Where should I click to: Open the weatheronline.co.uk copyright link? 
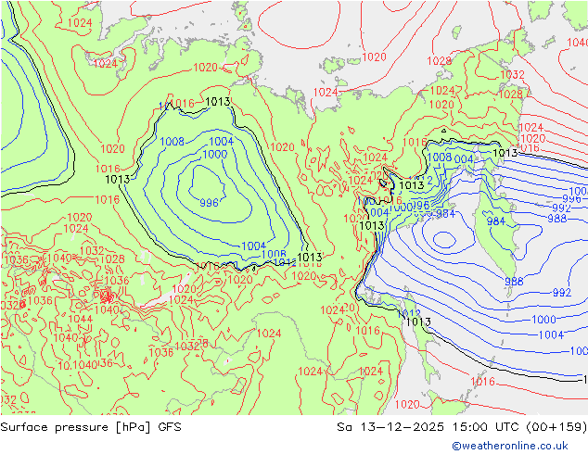pos(510,446)
